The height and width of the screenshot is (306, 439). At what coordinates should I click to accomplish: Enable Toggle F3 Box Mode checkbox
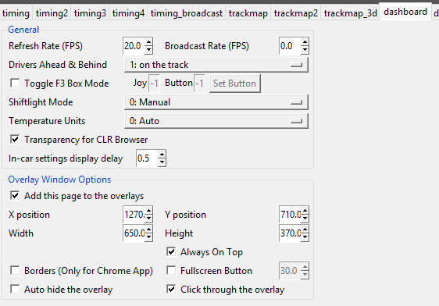point(15,83)
